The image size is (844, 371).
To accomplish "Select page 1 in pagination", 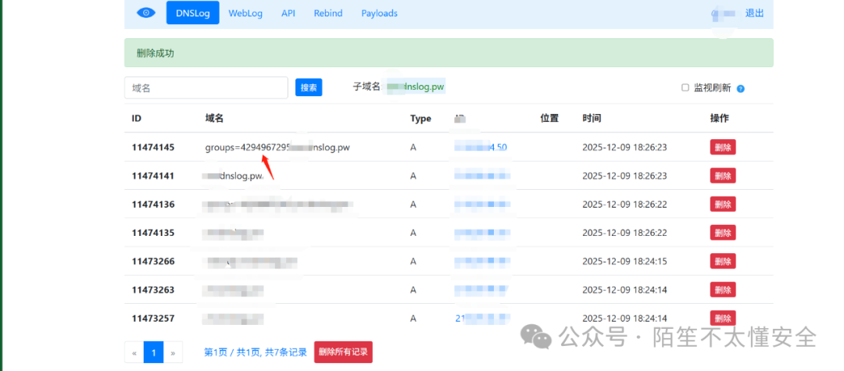I will coord(153,353).
